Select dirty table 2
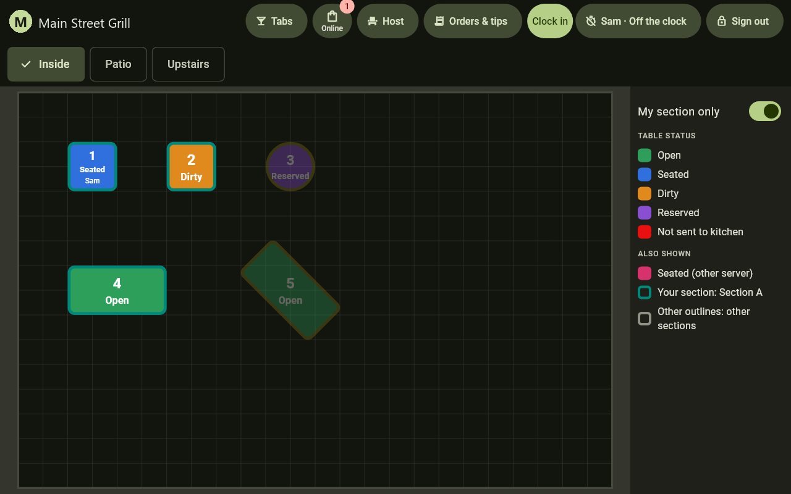 [192, 167]
